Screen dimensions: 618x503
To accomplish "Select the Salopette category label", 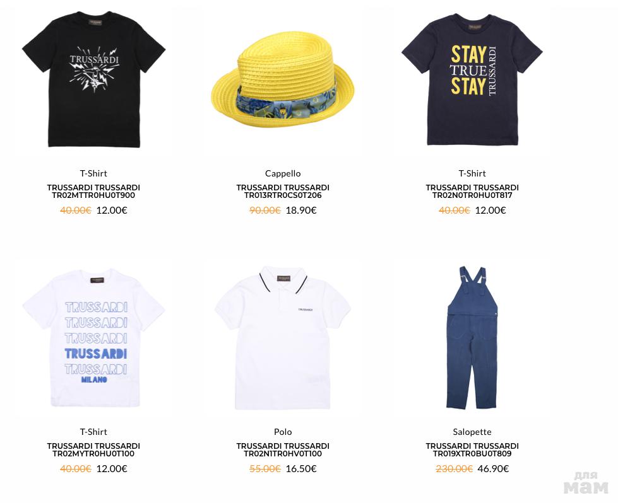I will point(472,432).
